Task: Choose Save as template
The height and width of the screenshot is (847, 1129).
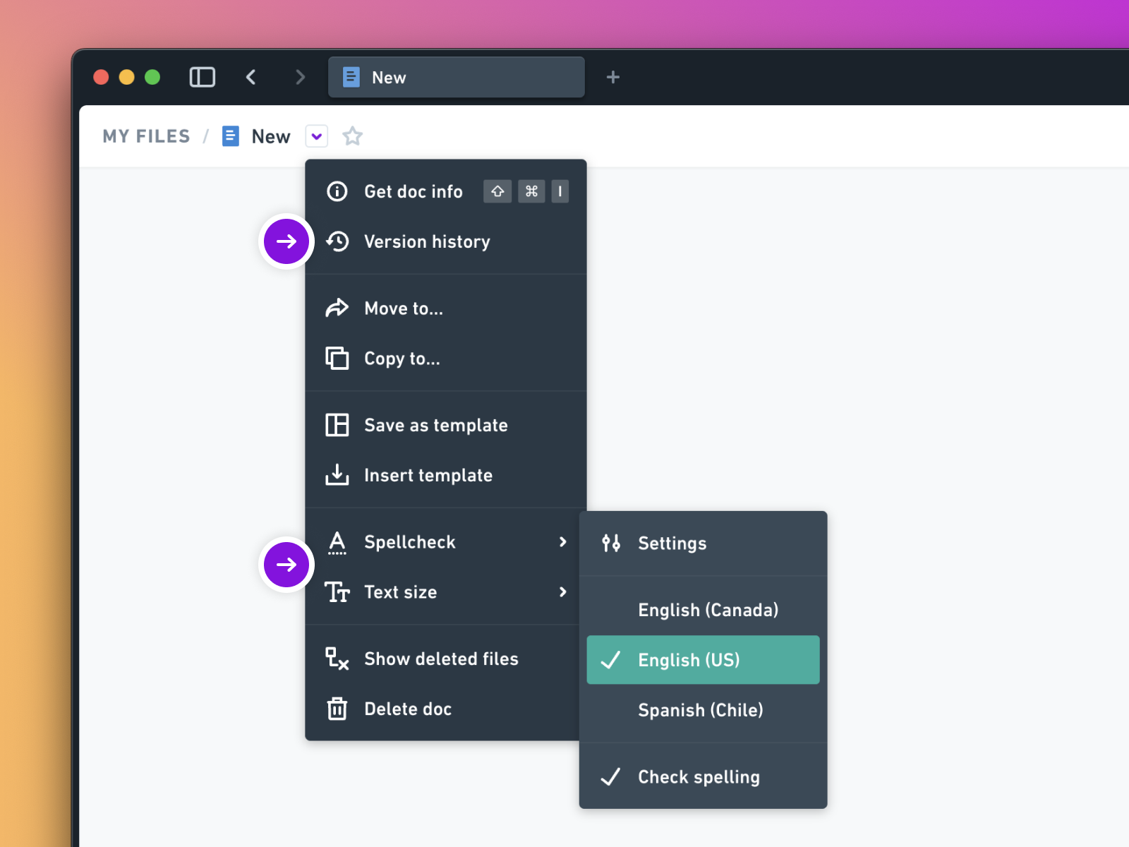Action: tap(435, 426)
